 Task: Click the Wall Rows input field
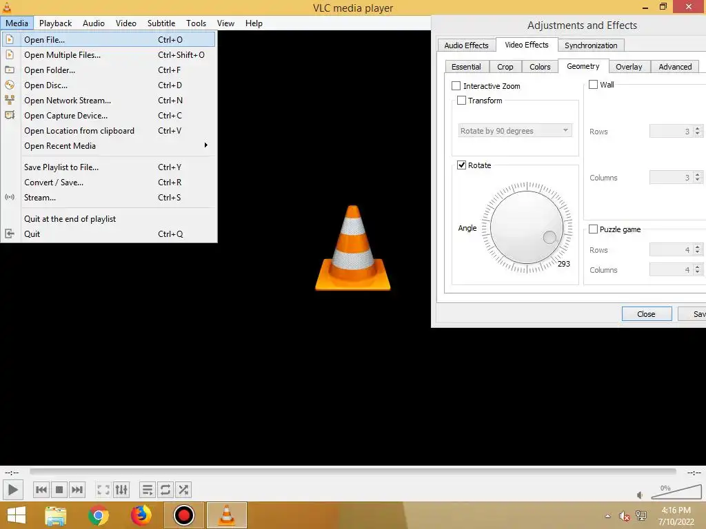[671, 132]
